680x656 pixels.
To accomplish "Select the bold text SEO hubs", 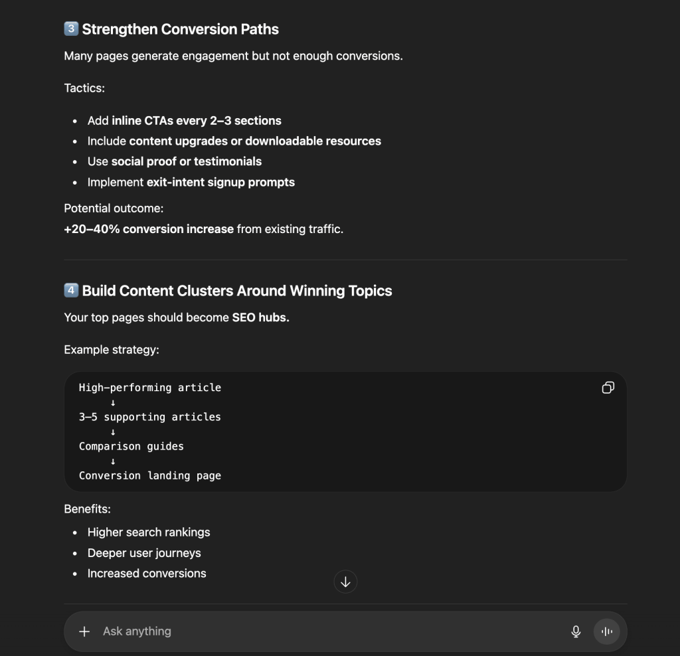I will 259,317.
